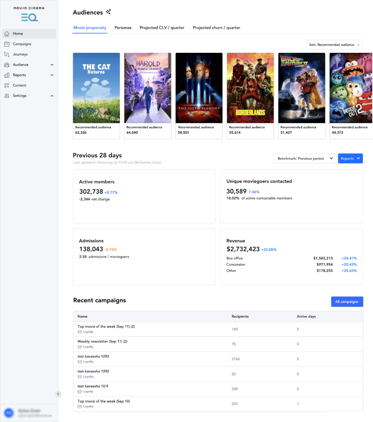
Task: Click the Campaigns calendar icon
Action: coord(7,44)
